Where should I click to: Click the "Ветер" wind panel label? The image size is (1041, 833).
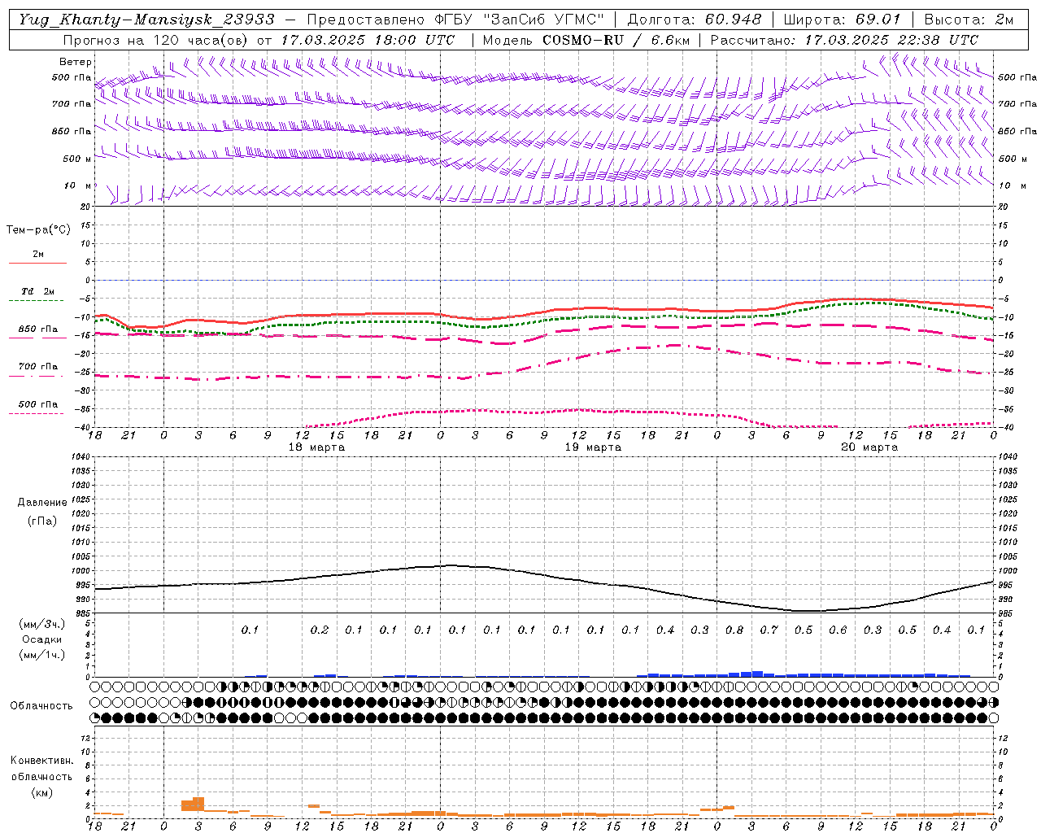coord(76,62)
